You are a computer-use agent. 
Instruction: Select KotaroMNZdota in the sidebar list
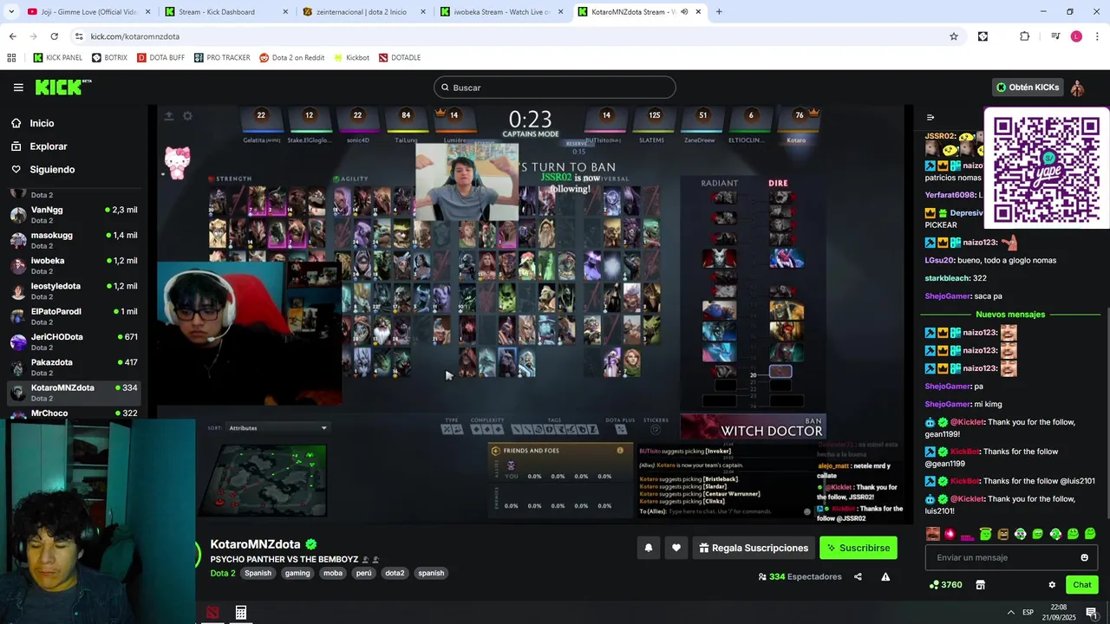pos(73,393)
